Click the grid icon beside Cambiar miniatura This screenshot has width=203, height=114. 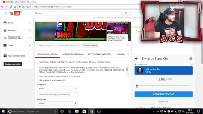(128, 45)
